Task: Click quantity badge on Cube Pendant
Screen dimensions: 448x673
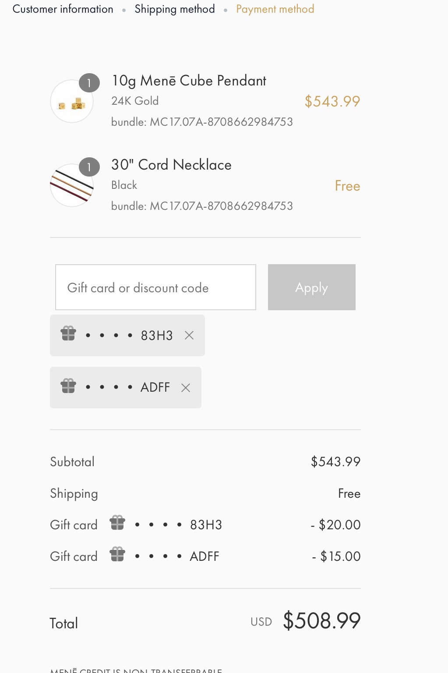Action: click(89, 83)
